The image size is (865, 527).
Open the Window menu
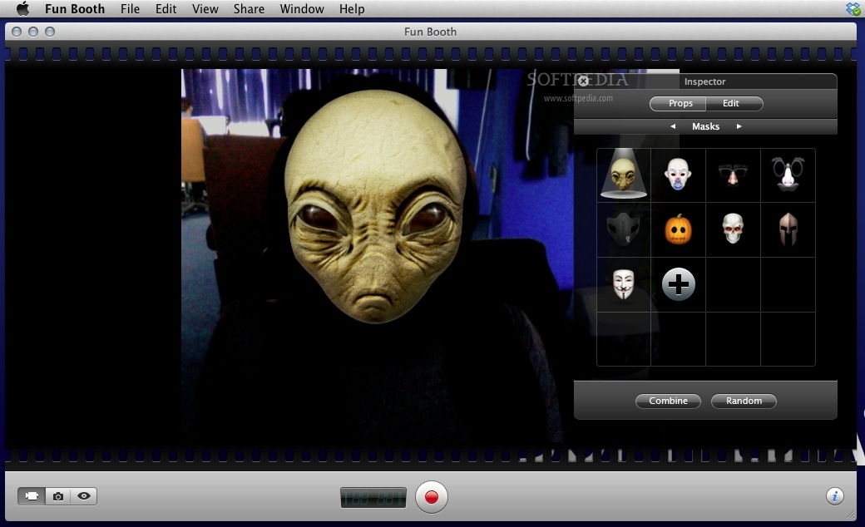302,9
